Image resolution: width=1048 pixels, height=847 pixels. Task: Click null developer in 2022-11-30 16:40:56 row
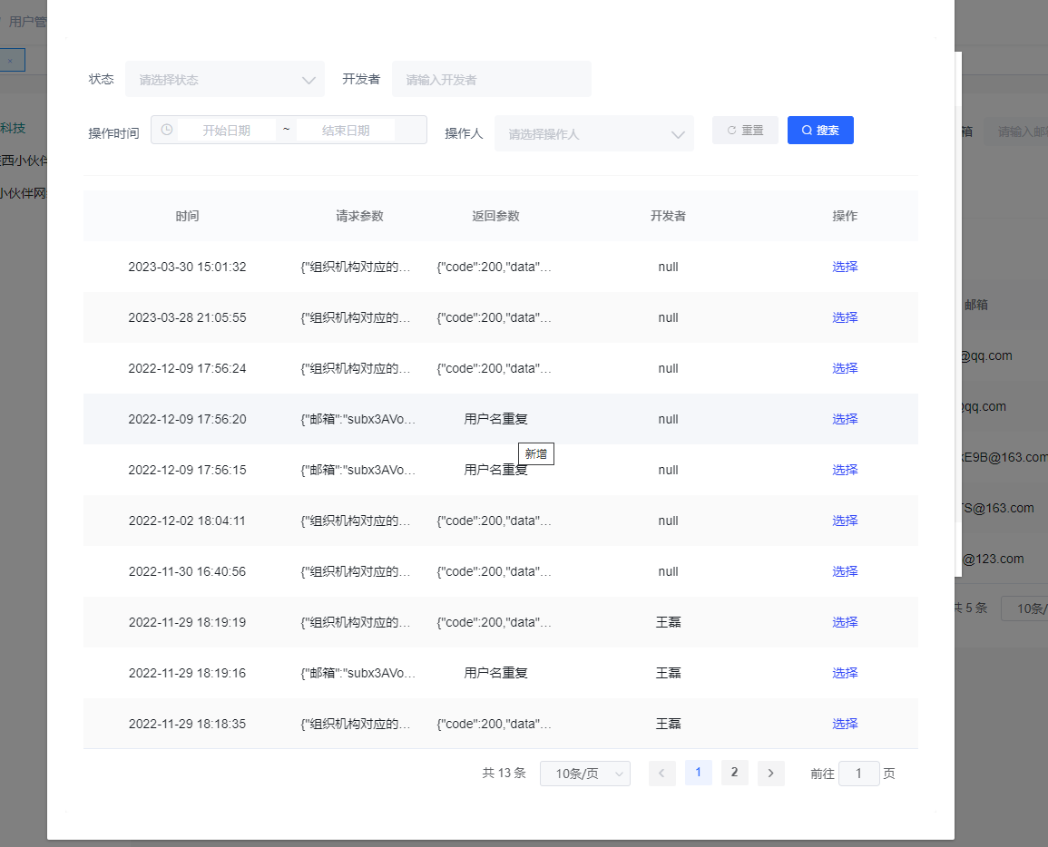point(669,571)
